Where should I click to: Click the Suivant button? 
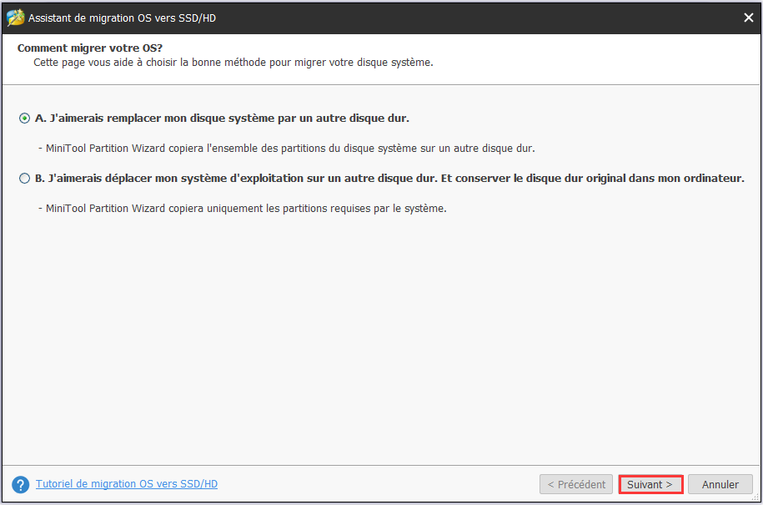point(650,484)
